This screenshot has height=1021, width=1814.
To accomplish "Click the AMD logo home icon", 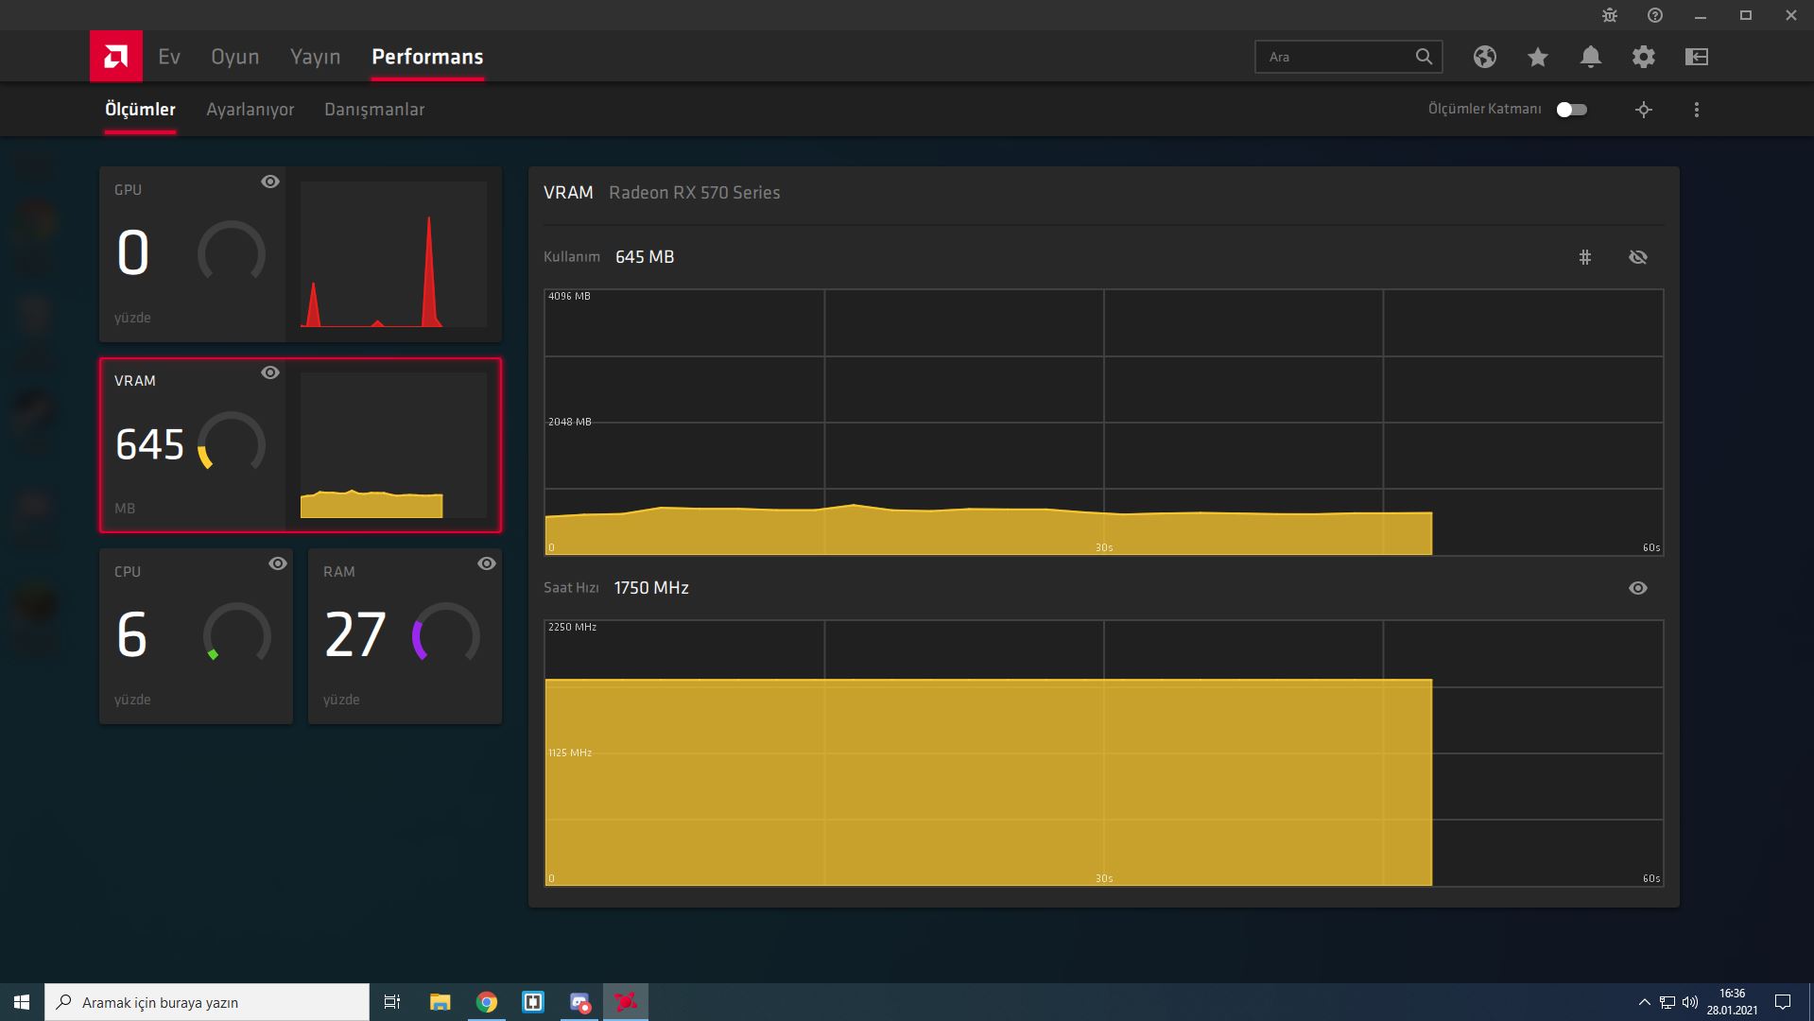I will click(x=116, y=57).
